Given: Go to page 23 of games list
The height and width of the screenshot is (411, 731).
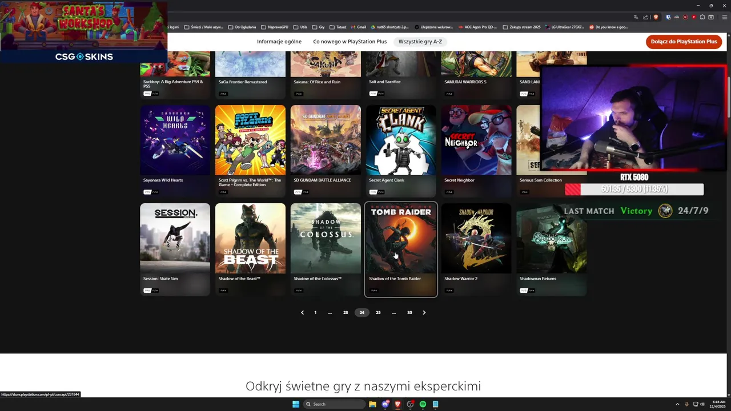Looking at the screenshot, I should 346,313.
